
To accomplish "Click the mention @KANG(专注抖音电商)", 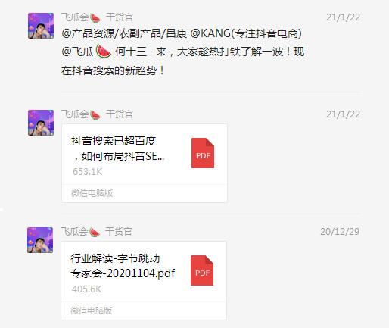I will [246, 33].
